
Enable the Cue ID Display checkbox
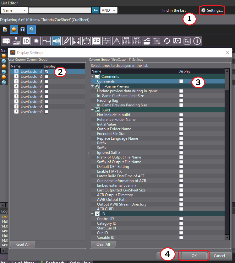pyautogui.click(x=181, y=233)
